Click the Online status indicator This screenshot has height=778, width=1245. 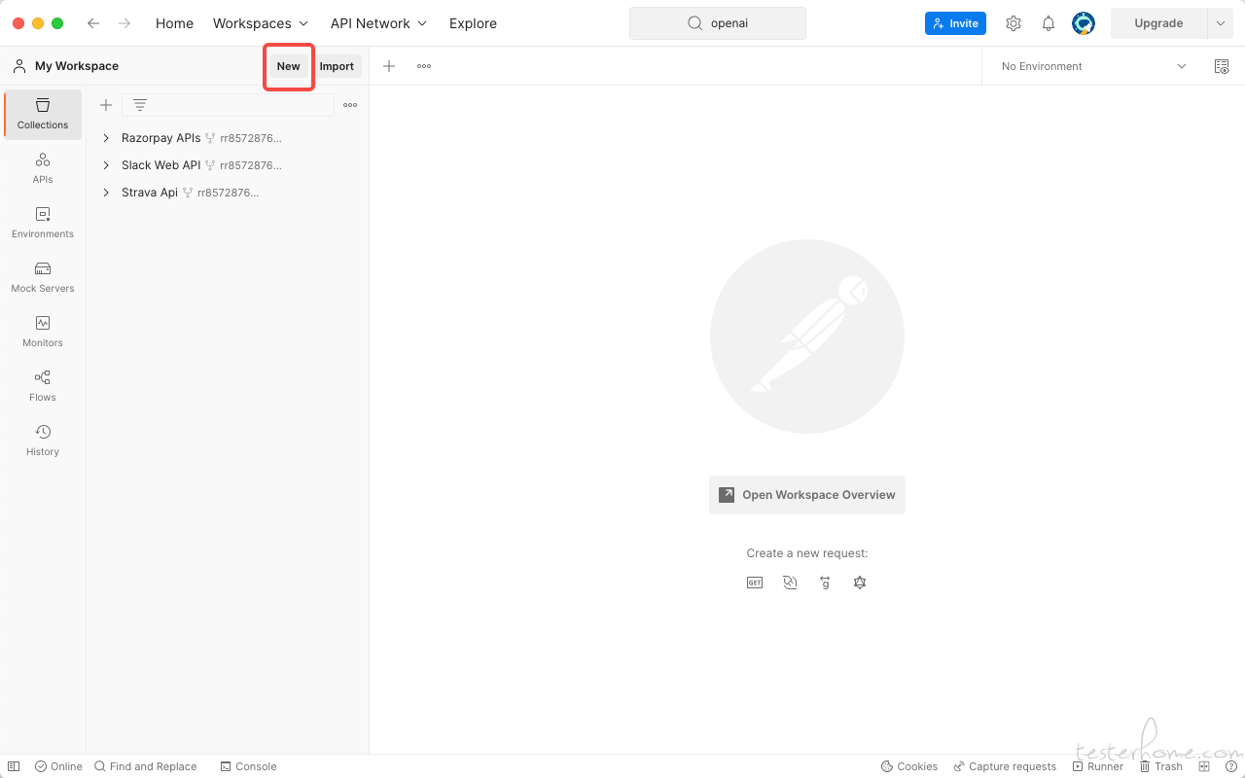(58, 766)
